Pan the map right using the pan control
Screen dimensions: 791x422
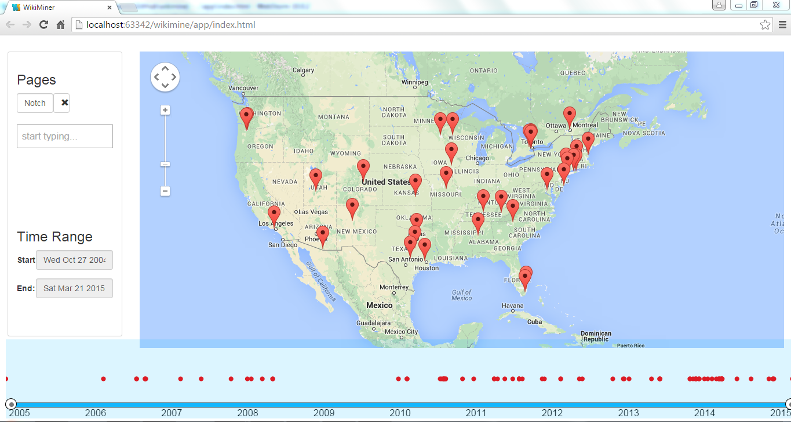(x=174, y=77)
